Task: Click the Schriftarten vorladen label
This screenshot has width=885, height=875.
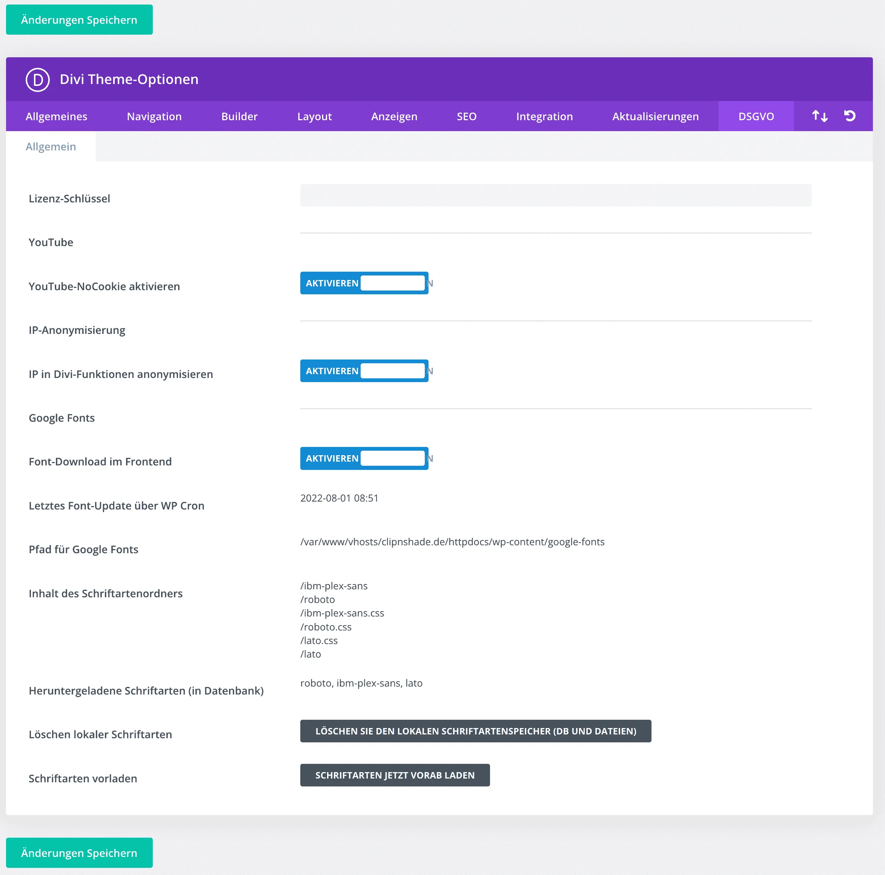Action: tap(83, 779)
